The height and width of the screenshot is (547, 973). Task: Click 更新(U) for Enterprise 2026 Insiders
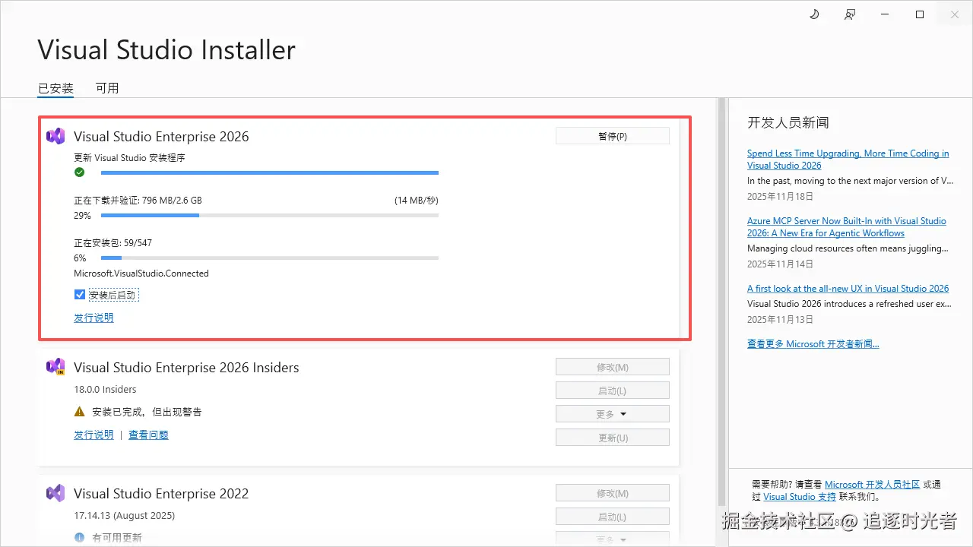(613, 438)
